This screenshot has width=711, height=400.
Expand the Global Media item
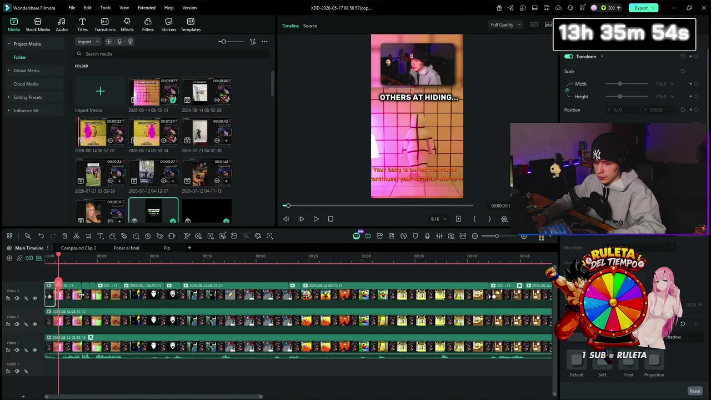[8, 71]
